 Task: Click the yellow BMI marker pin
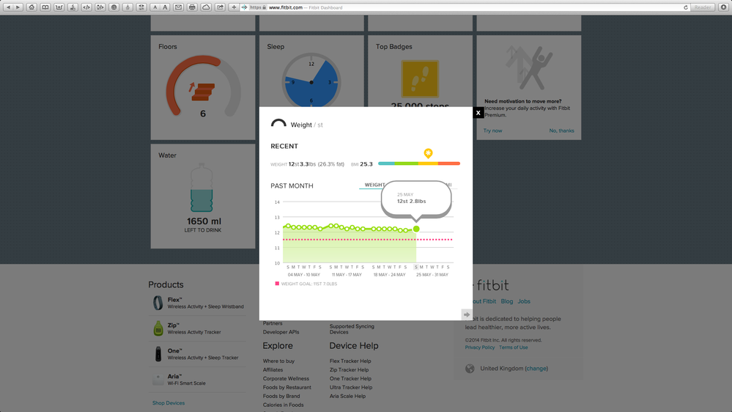point(428,153)
